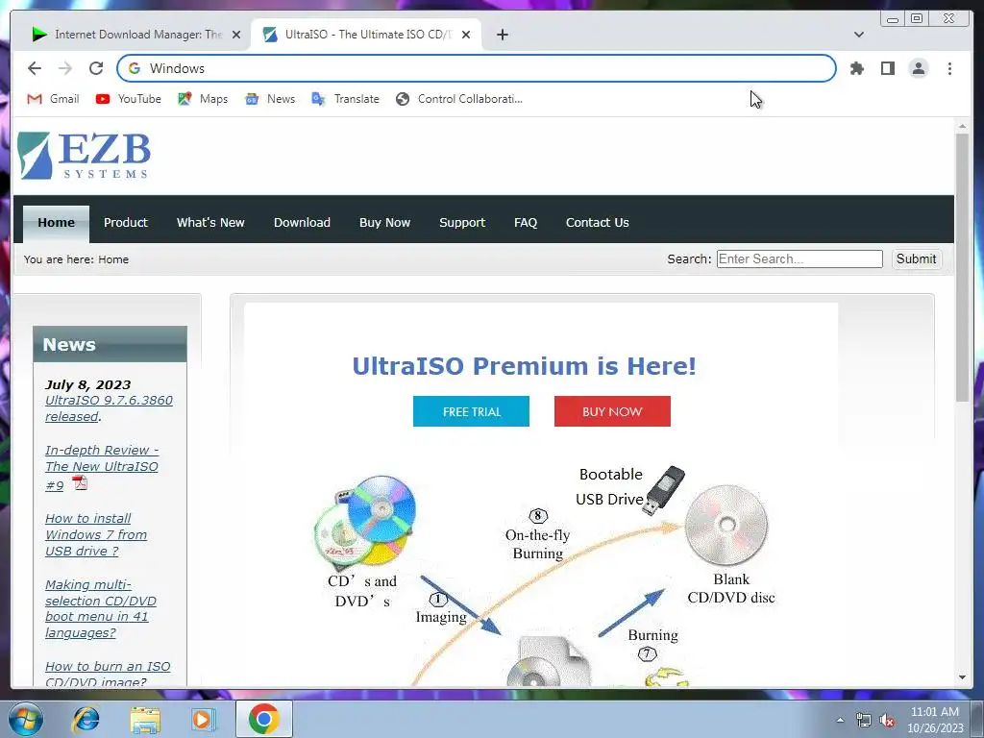This screenshot has height=738, width=984.
Task: Click the Chrome taskbar icon
Action: 263,719
